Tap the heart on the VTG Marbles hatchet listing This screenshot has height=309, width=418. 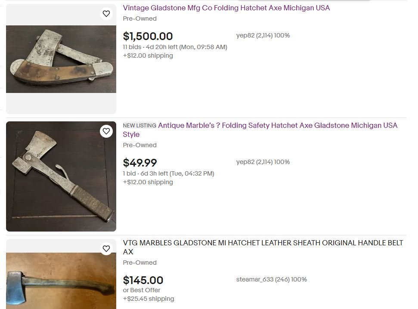click(106, 248)
